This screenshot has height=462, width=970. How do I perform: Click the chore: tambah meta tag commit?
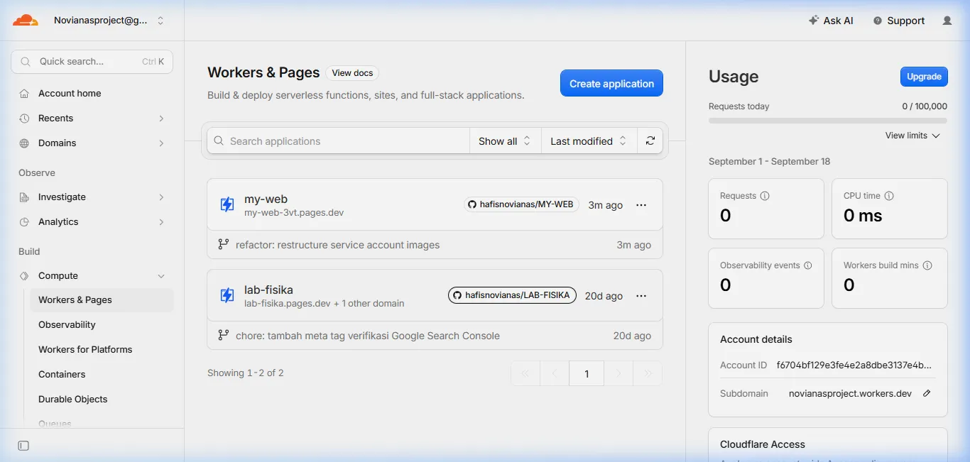(368, 336)
